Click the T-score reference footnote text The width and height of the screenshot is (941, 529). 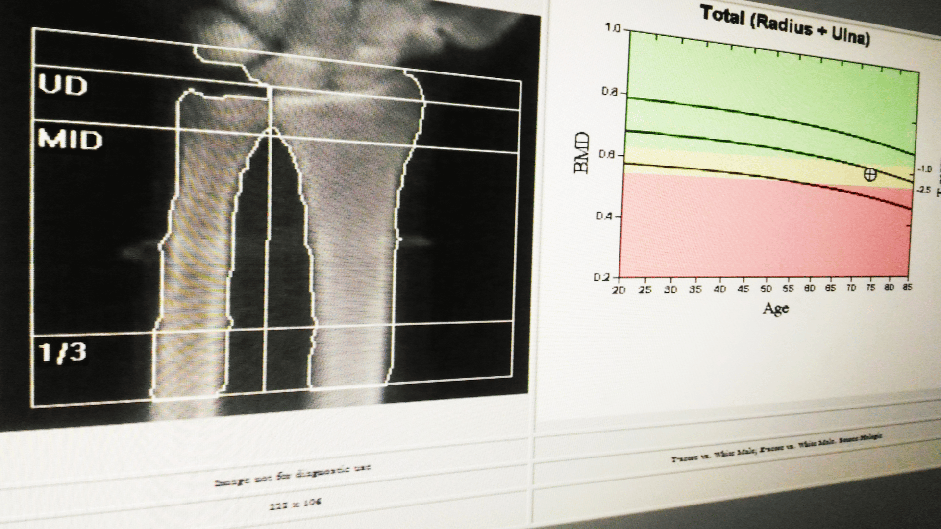coord(777,447)
